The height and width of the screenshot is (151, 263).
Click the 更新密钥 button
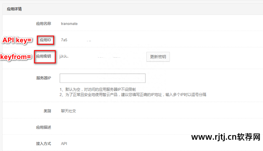(x=158, y=57)
